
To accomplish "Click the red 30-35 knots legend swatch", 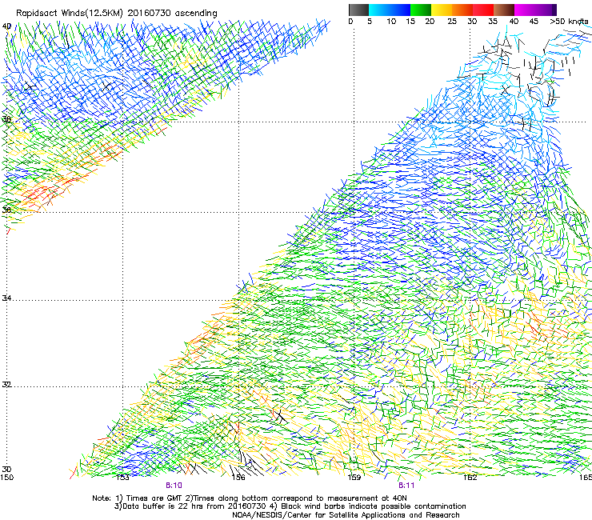I will tap(483, 10).
